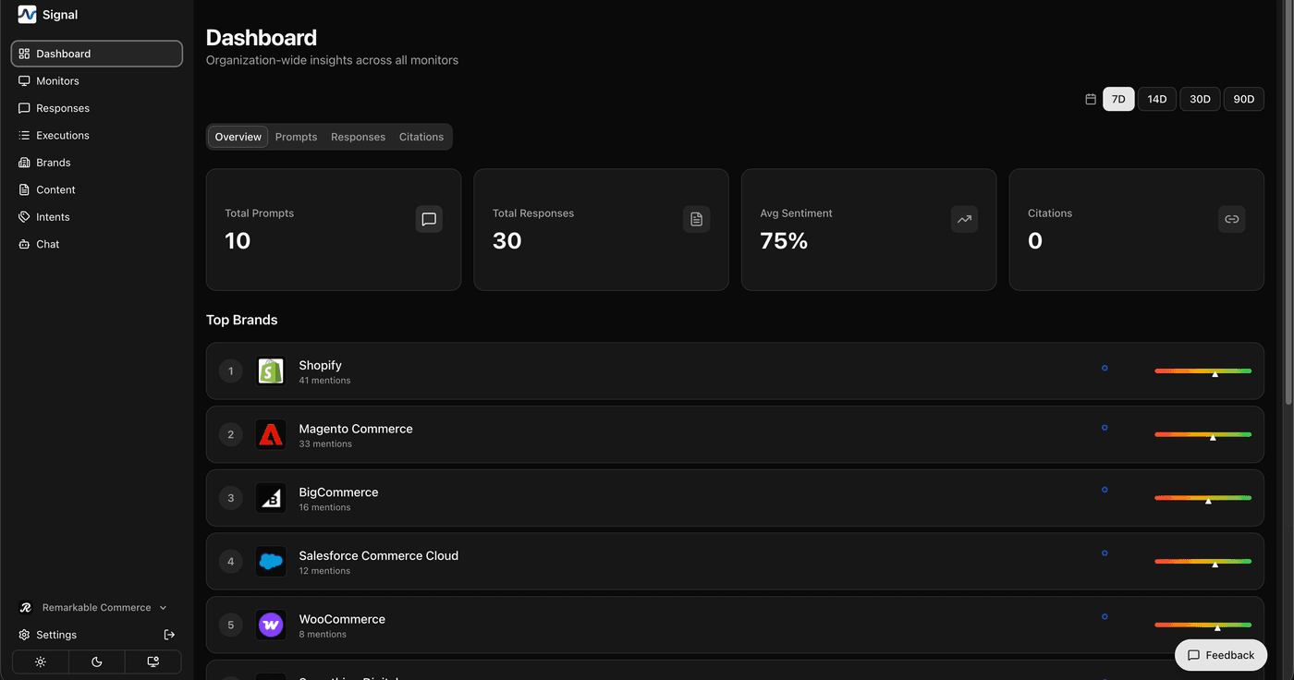Click the Top Brands heading
This screenshot has height=680, width=1294.
click(x=242, y=320)
